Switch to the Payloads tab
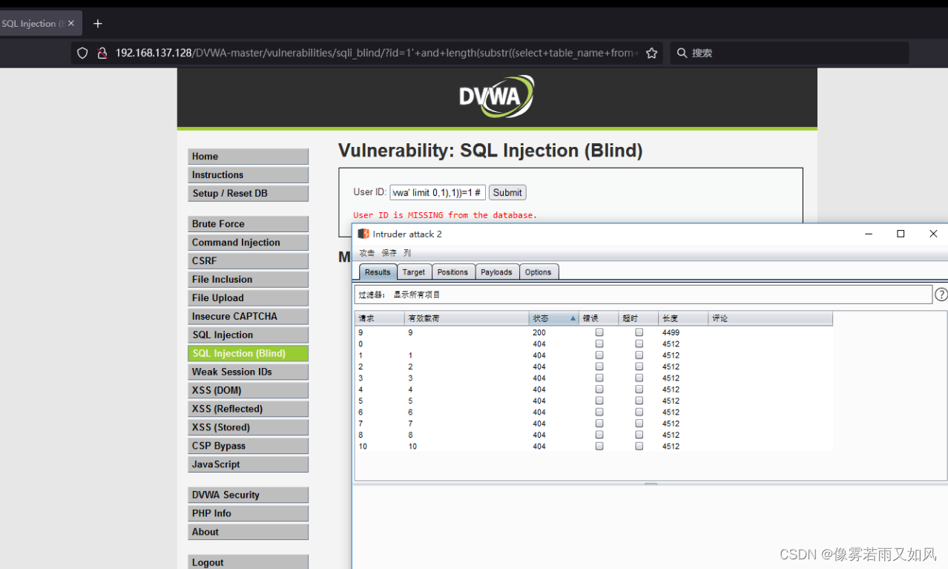This screenshot has width=948, height=569. click(x=497, y=272)
